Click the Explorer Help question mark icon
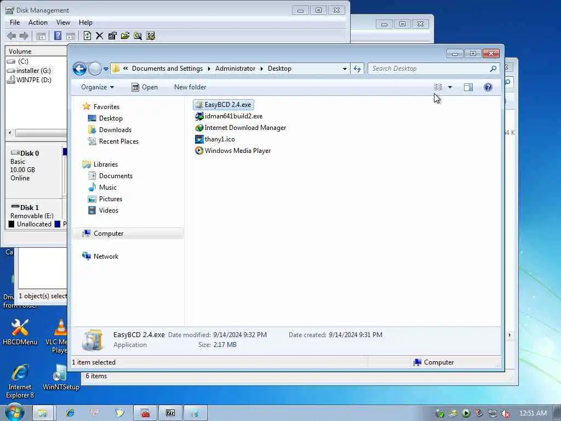561x421 pixels. pos(488,87)
